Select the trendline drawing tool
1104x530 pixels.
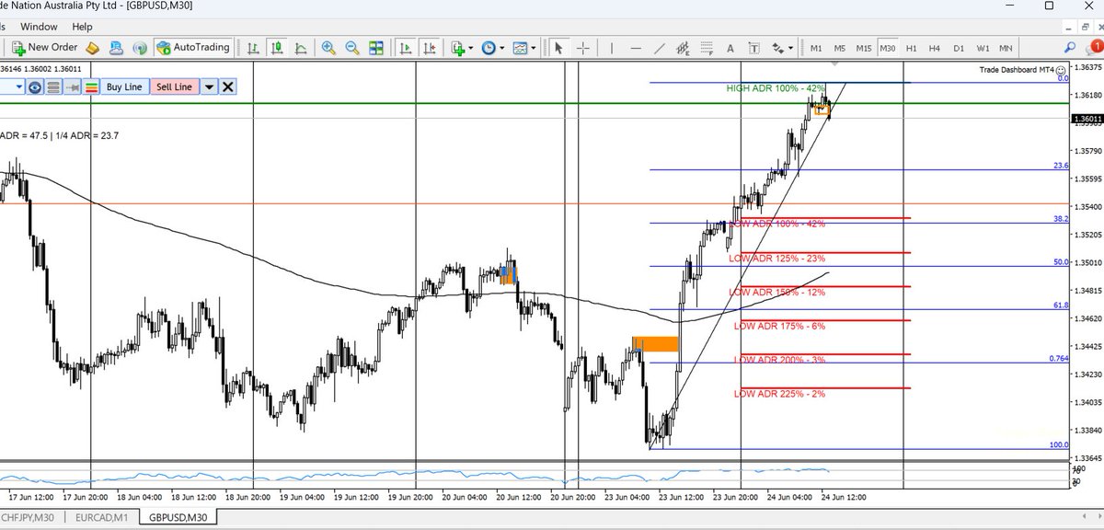tap(658, 47)
